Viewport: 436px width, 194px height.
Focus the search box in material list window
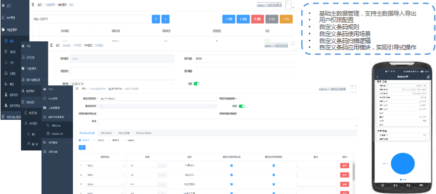92,19
